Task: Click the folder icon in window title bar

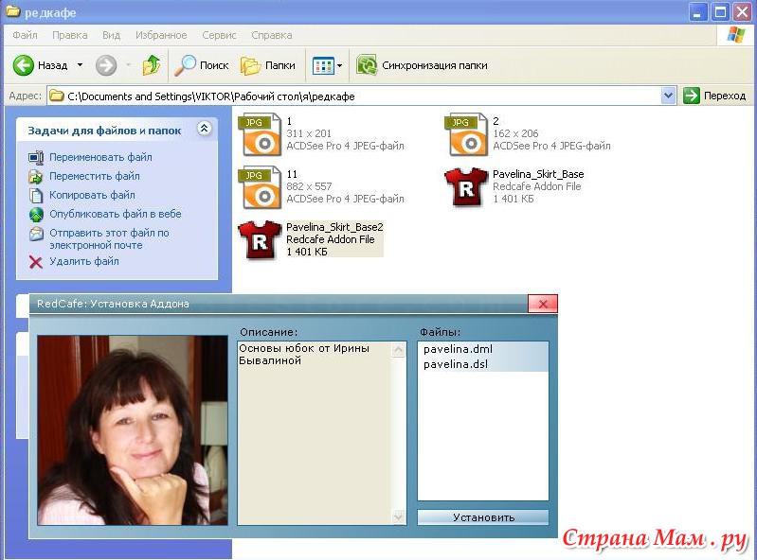Action: coord(13,10)
